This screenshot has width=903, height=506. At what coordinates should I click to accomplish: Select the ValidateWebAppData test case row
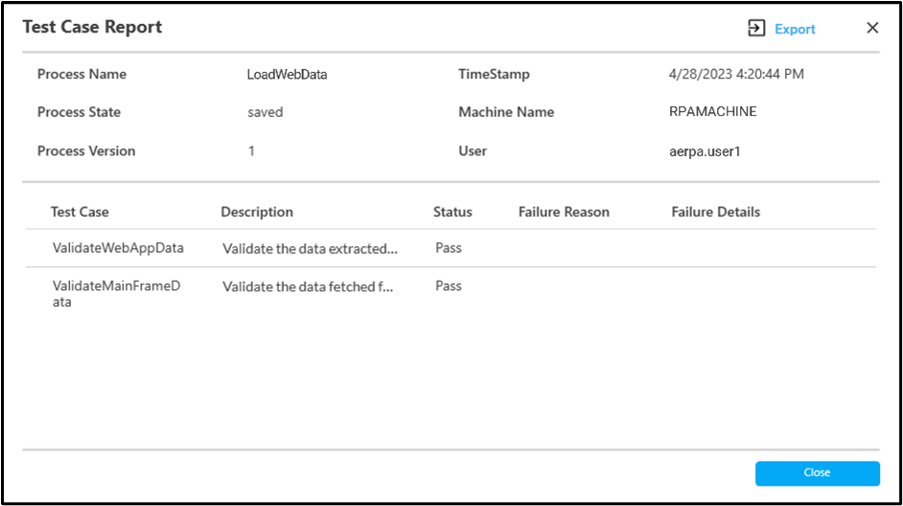coord(451,248)
